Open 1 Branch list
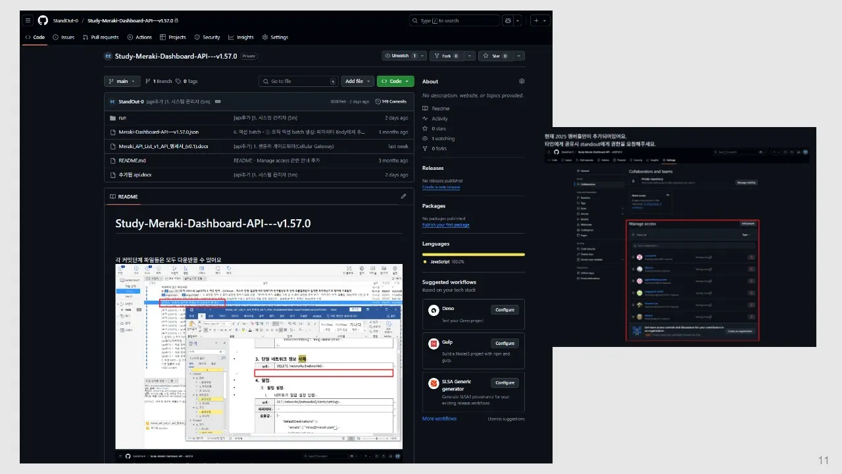 pos(159,81)
